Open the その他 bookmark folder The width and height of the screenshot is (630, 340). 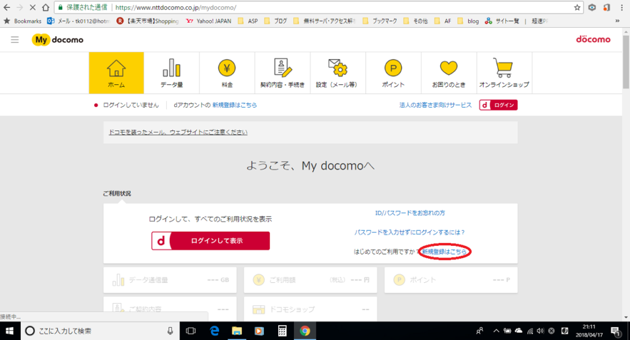(416, 21)
